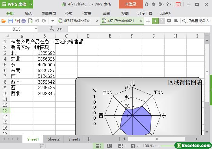Open the 开发工具 ribbon tab
Image resolution: width=212 pixels, height=149 pixels.
point(145,14)
